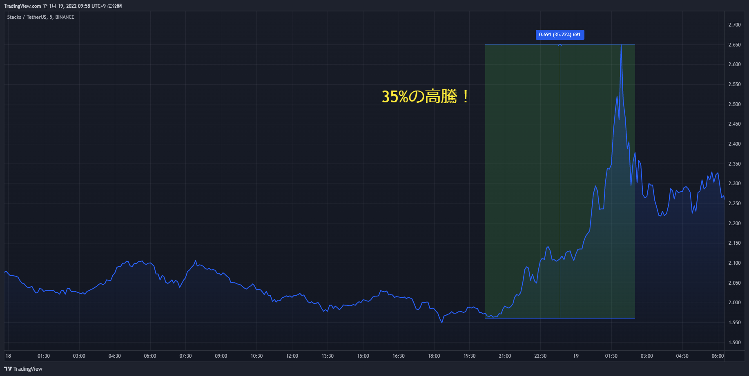Screen dimensions: 749x376
Task: Click the 2.000 price axis label
Action: pos(734,303)
